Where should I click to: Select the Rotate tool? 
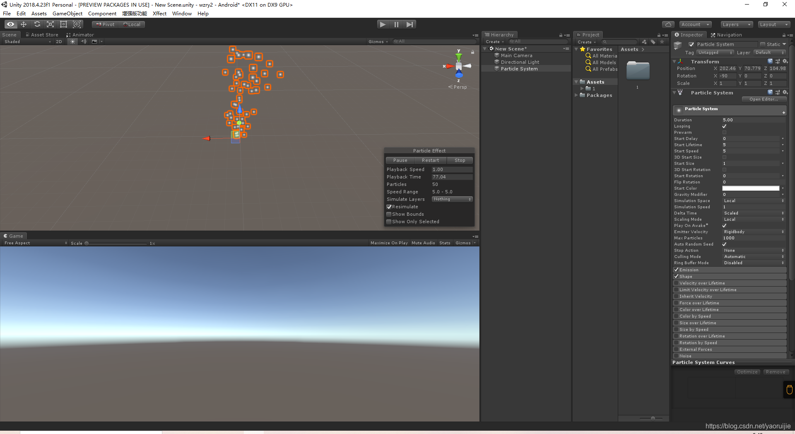pyautogui.click(x=37, y=24)
